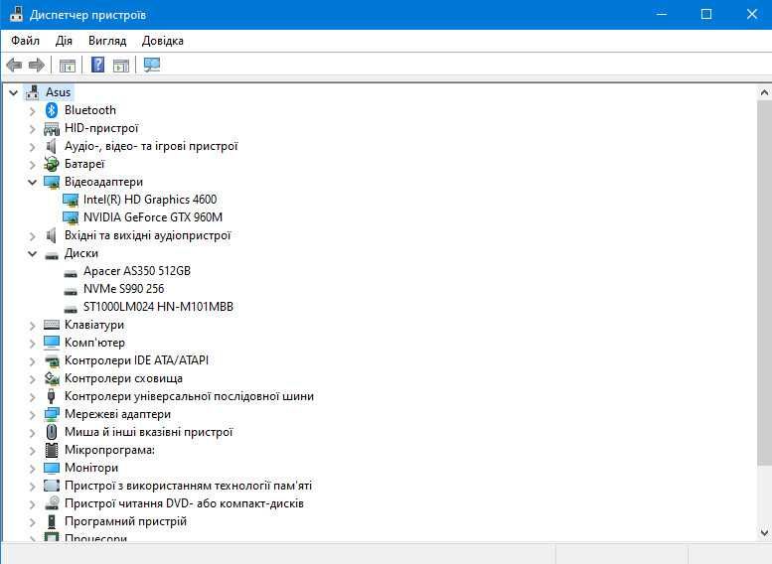Open the blue question mark Help toolbar icon

point(98,65)
